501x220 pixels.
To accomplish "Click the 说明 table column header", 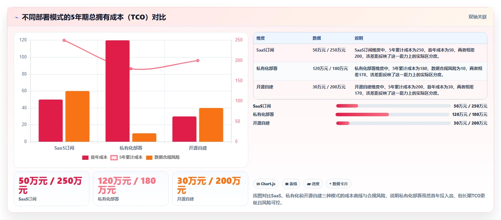I will (359, 38).
